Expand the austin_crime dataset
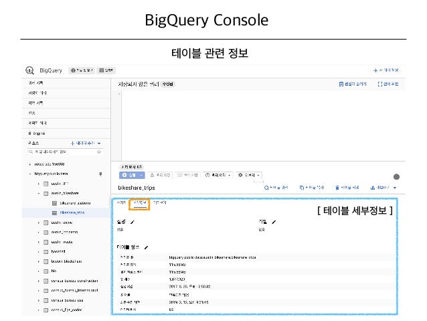 (38, 222)
